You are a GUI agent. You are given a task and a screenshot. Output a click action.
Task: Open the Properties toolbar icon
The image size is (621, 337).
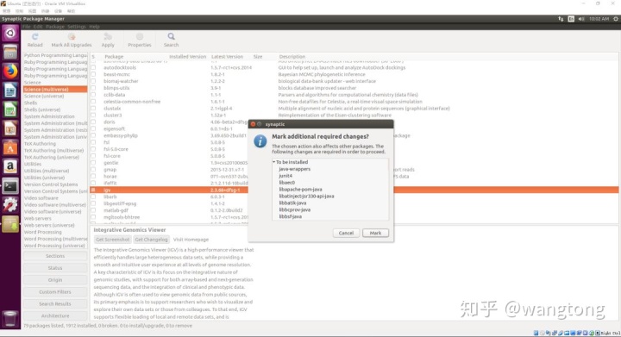point(140,37)
